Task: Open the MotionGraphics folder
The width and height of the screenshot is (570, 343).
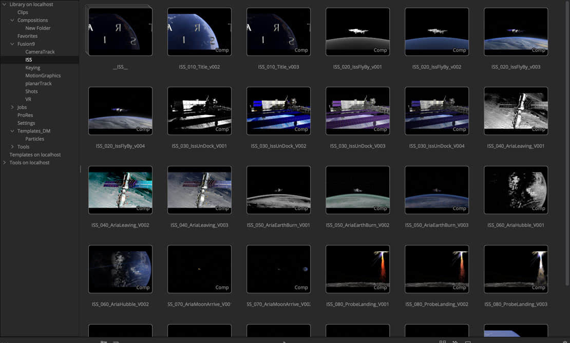Action: point(43,75)
